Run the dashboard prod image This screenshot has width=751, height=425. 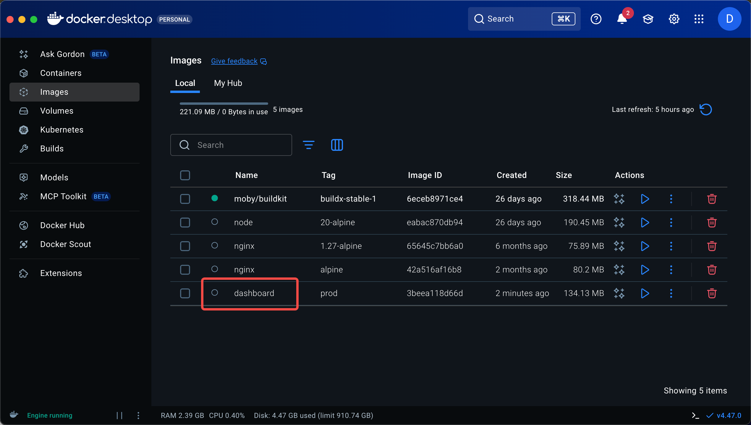645,293
